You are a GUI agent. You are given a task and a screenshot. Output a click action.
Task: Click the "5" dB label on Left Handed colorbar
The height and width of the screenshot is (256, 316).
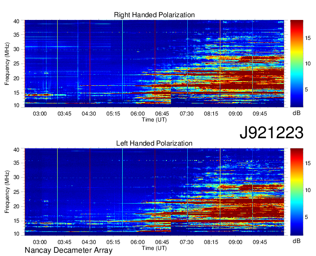(306, 217)
